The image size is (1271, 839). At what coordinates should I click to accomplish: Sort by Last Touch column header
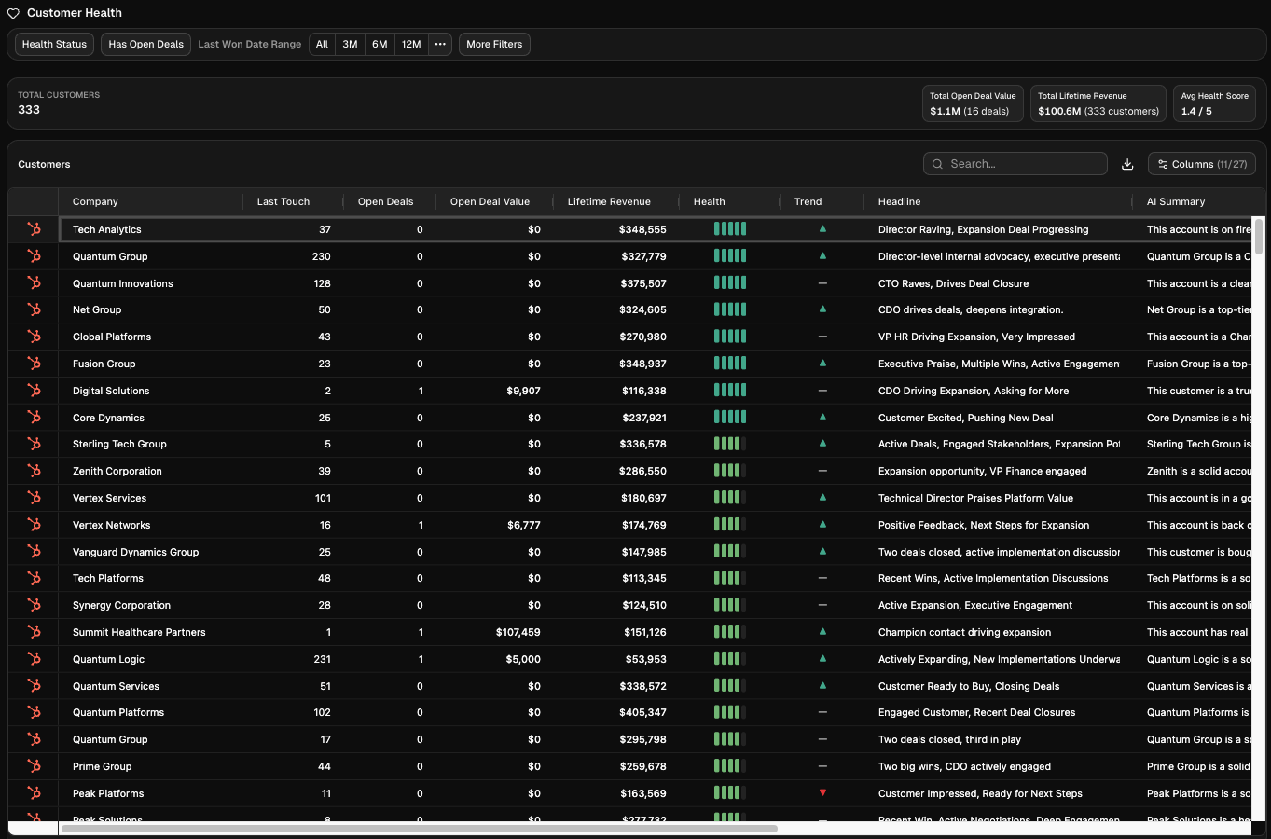(283, 201)
